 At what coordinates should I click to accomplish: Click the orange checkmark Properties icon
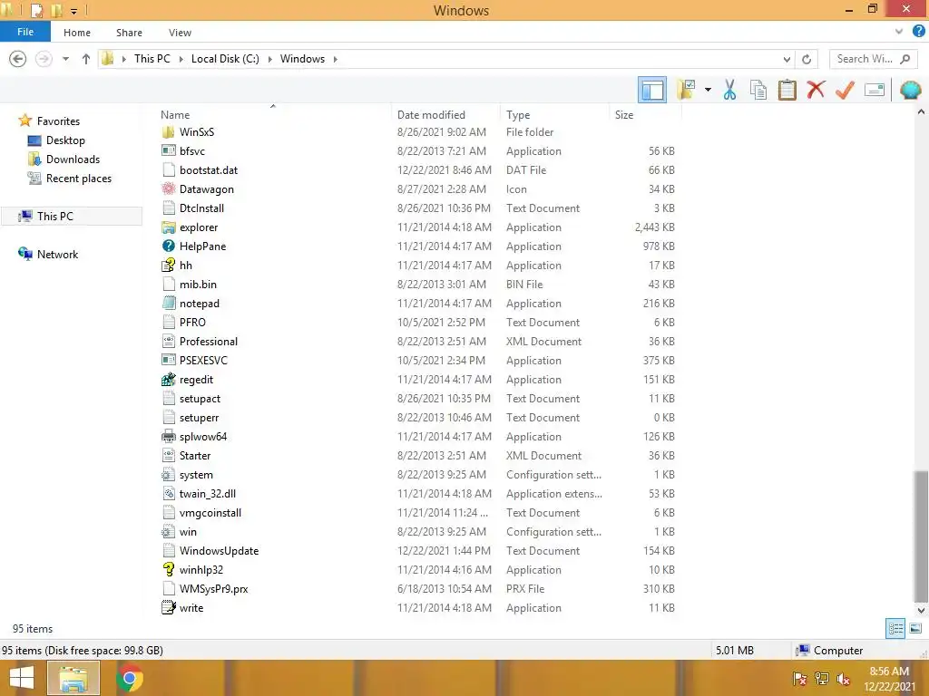tap(845, 90)
